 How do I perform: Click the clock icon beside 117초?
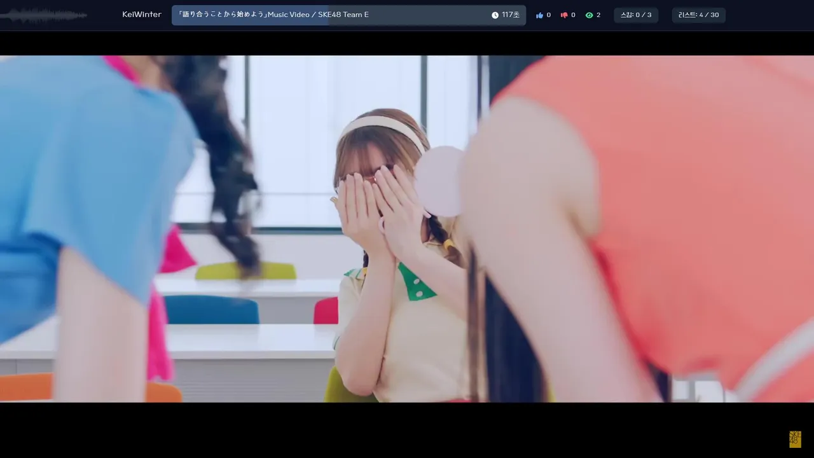[495, 15]
